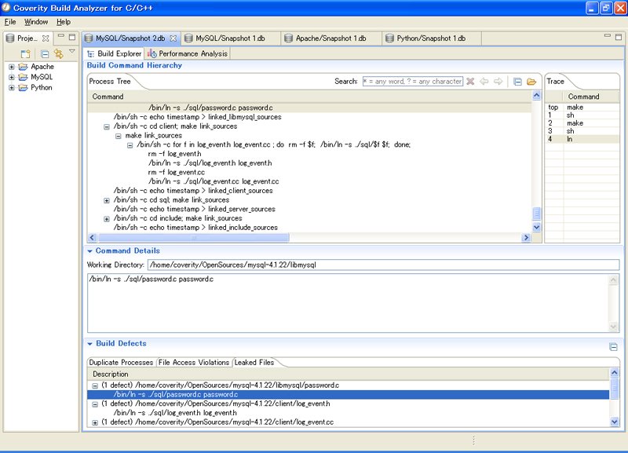Open the Duplicate Processes tab

pyautogui.click(x=121, y=363)
